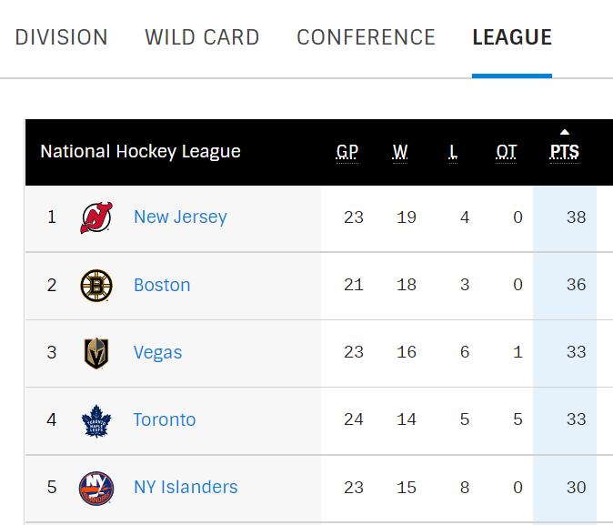Open the Conference standings tab
The height and width of the screenshot is (525, 613).
366,37
